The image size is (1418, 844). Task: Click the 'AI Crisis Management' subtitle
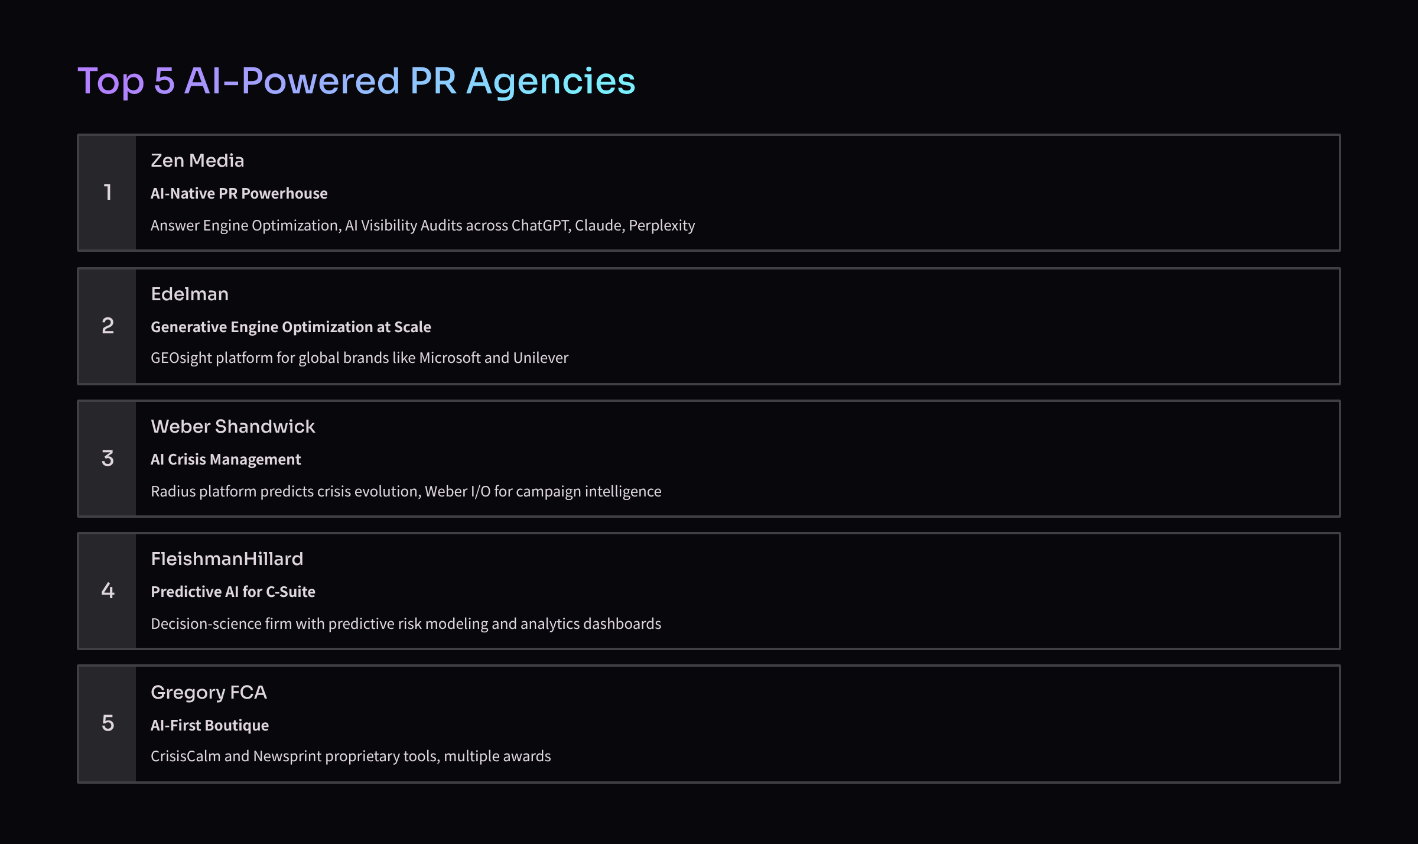[x=226, y=460]
